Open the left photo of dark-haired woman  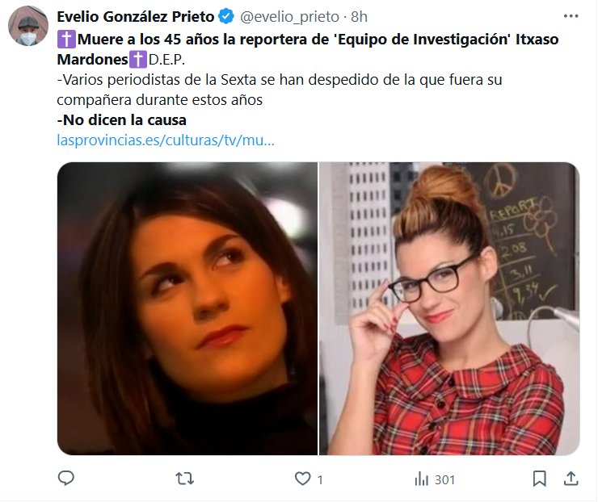point(187,308)
